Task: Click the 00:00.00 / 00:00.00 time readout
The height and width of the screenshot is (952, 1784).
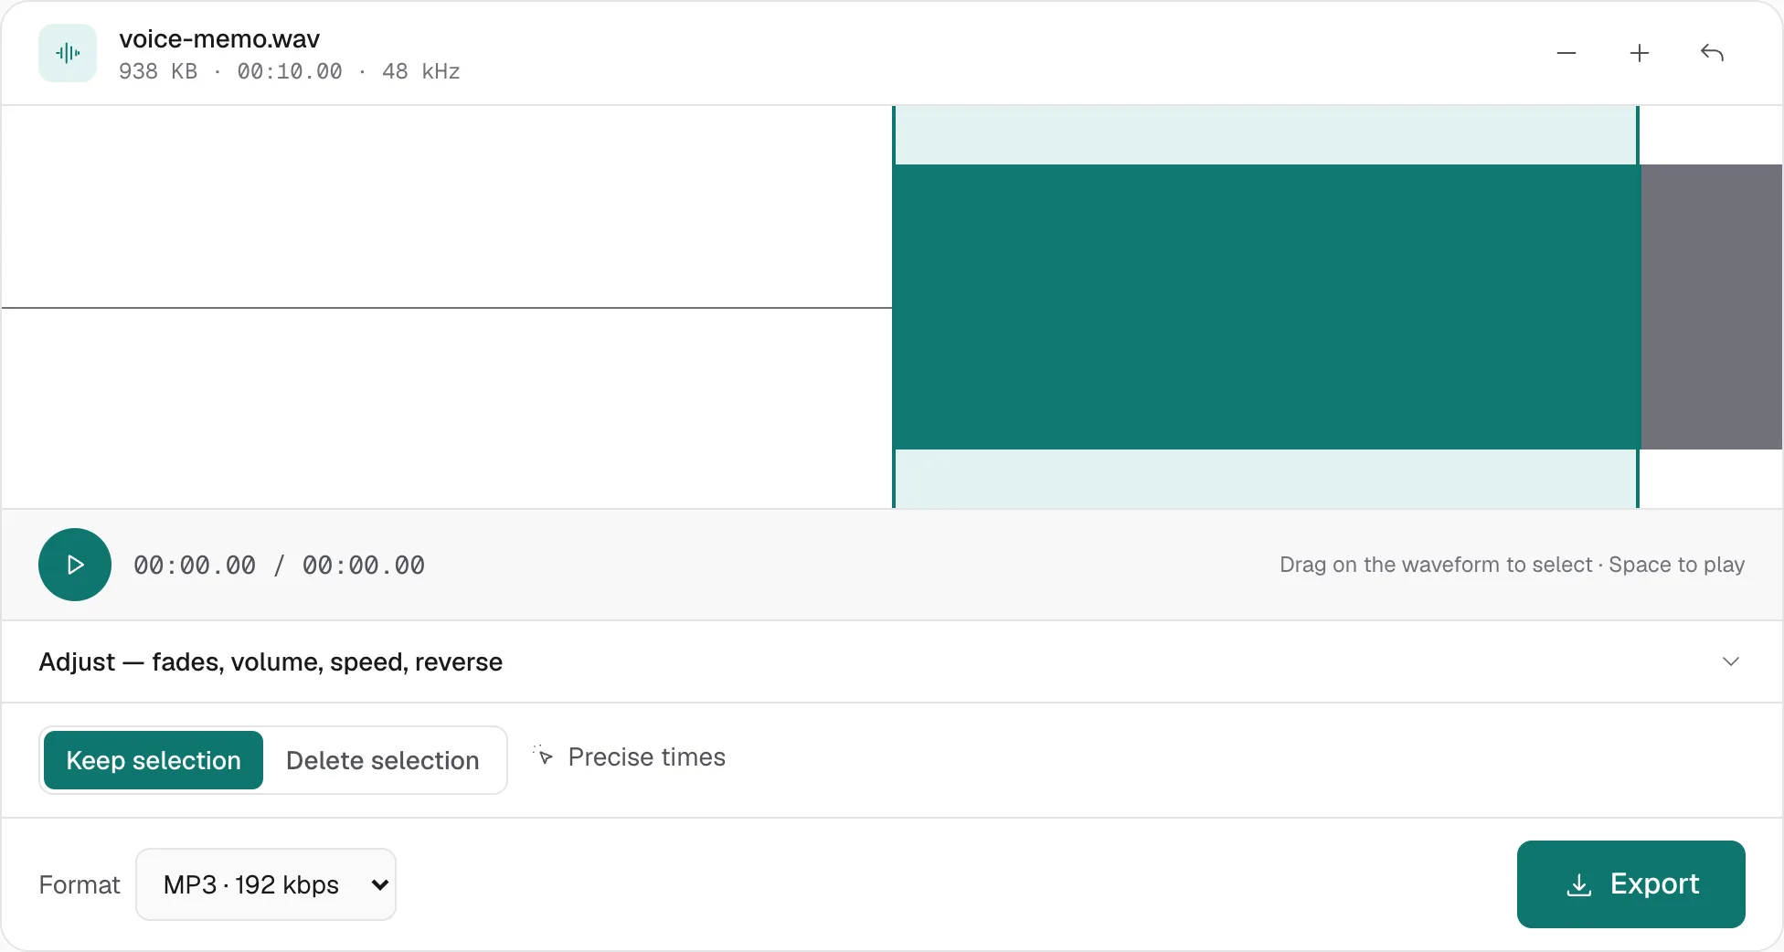Action: pyautogui.click(x=280, y=566)
